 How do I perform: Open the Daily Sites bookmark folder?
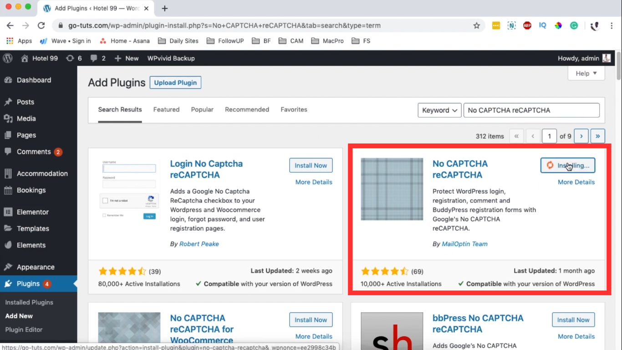tap(178, 41)
